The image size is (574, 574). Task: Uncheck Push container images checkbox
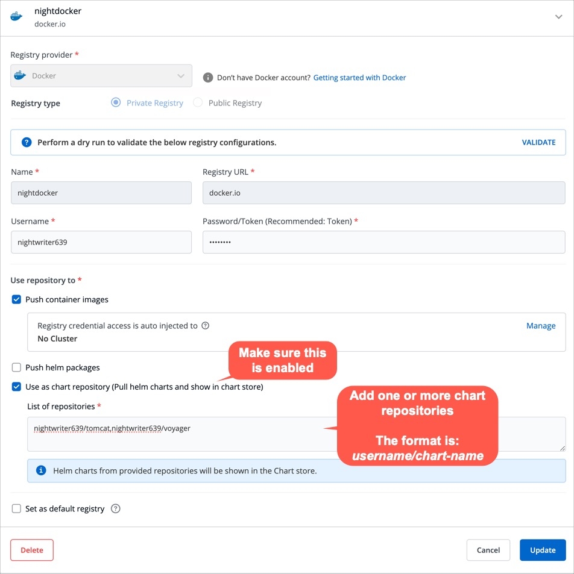[x=17, y=299]
